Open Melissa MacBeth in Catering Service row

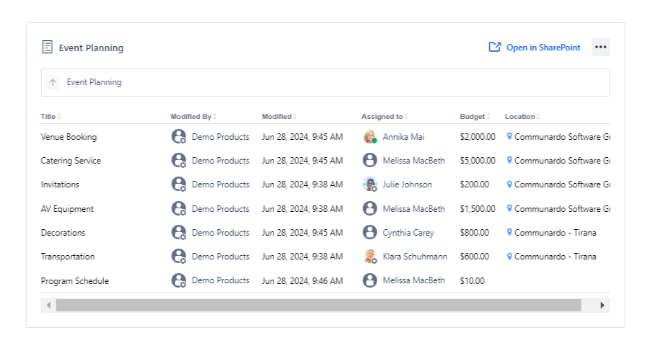[x=413, y=161]
